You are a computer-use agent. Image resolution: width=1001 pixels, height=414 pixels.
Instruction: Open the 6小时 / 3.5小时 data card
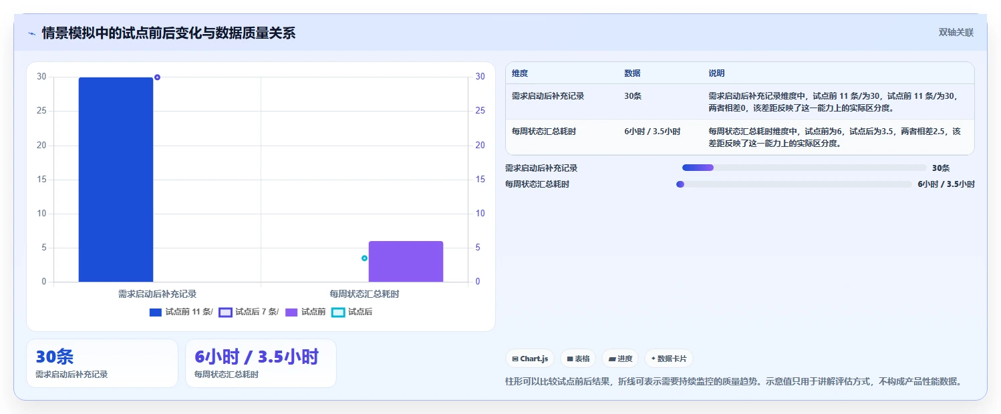(x=261, y=363)
